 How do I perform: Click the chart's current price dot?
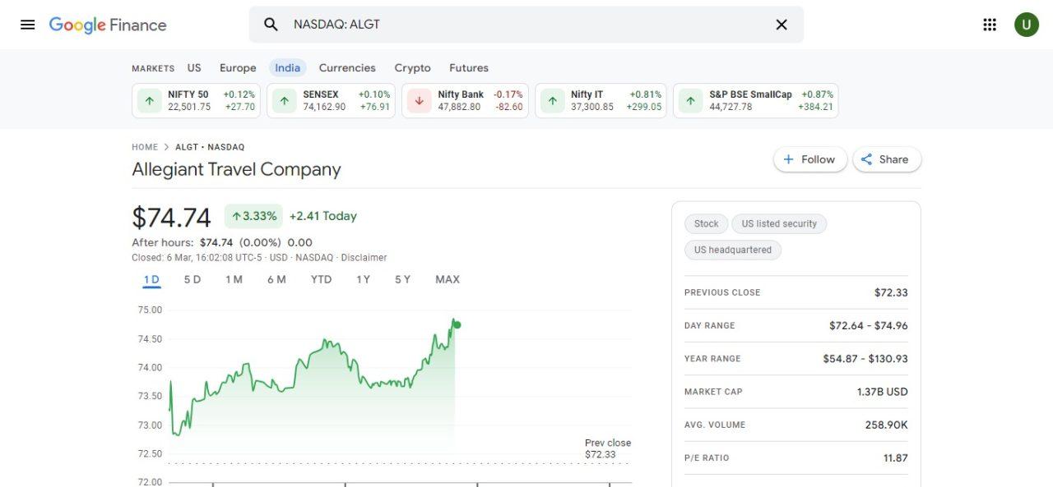457,325
